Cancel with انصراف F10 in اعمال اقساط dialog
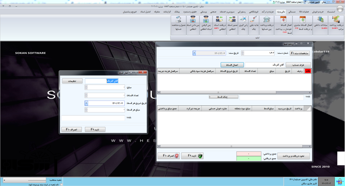This screenshot has width=345, height=186. (71, 129)
